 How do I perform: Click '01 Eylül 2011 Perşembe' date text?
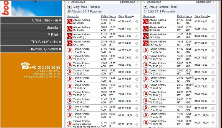click(159, 12)
